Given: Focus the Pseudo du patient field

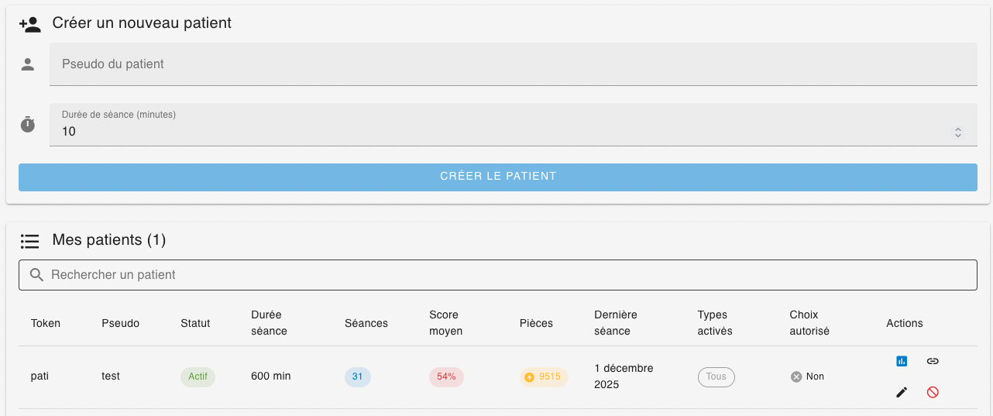Looking at the screenshot, I should (511, 64).
